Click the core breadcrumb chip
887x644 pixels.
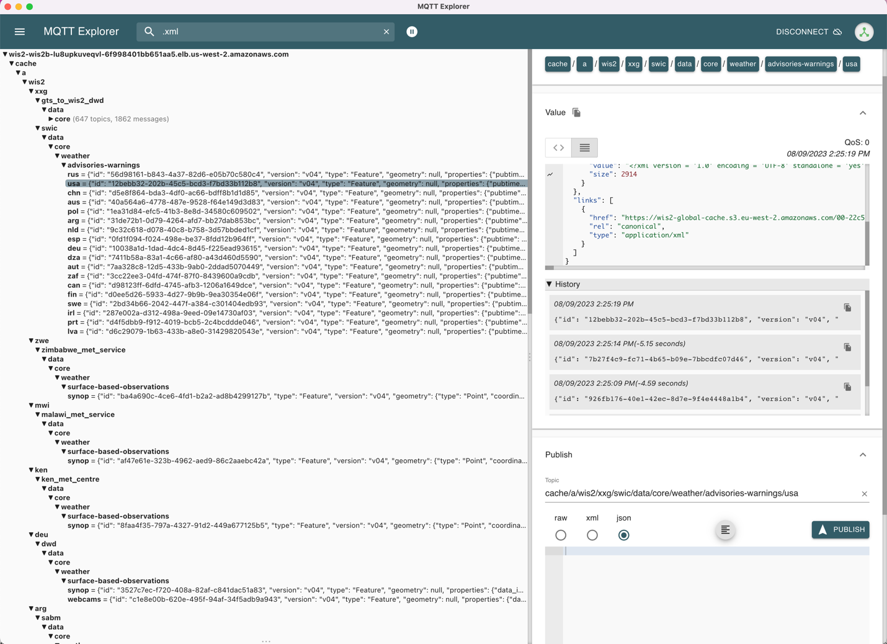click(711, 64)
